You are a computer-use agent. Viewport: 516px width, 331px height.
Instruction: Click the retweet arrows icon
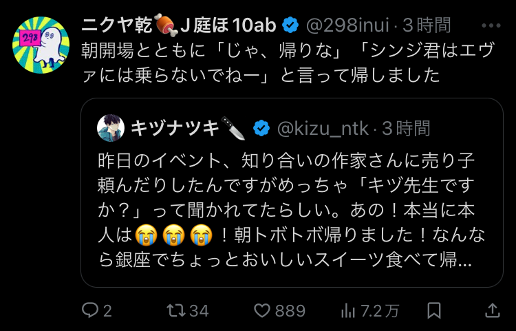tap(177, 310)
